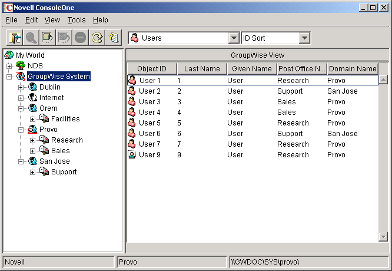The height and width of the screenshot is (271, 392).
Task: Click the Post Office N... column header
Action: point(302,68)
